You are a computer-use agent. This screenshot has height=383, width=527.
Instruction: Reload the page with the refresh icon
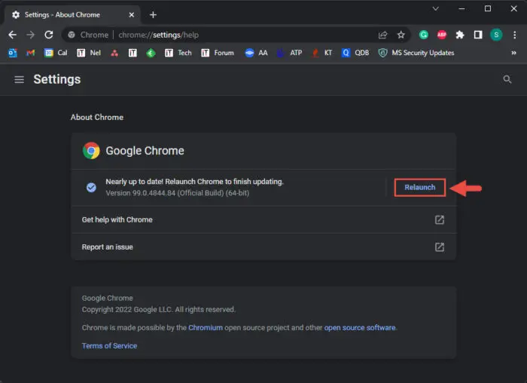click(49, 35)
